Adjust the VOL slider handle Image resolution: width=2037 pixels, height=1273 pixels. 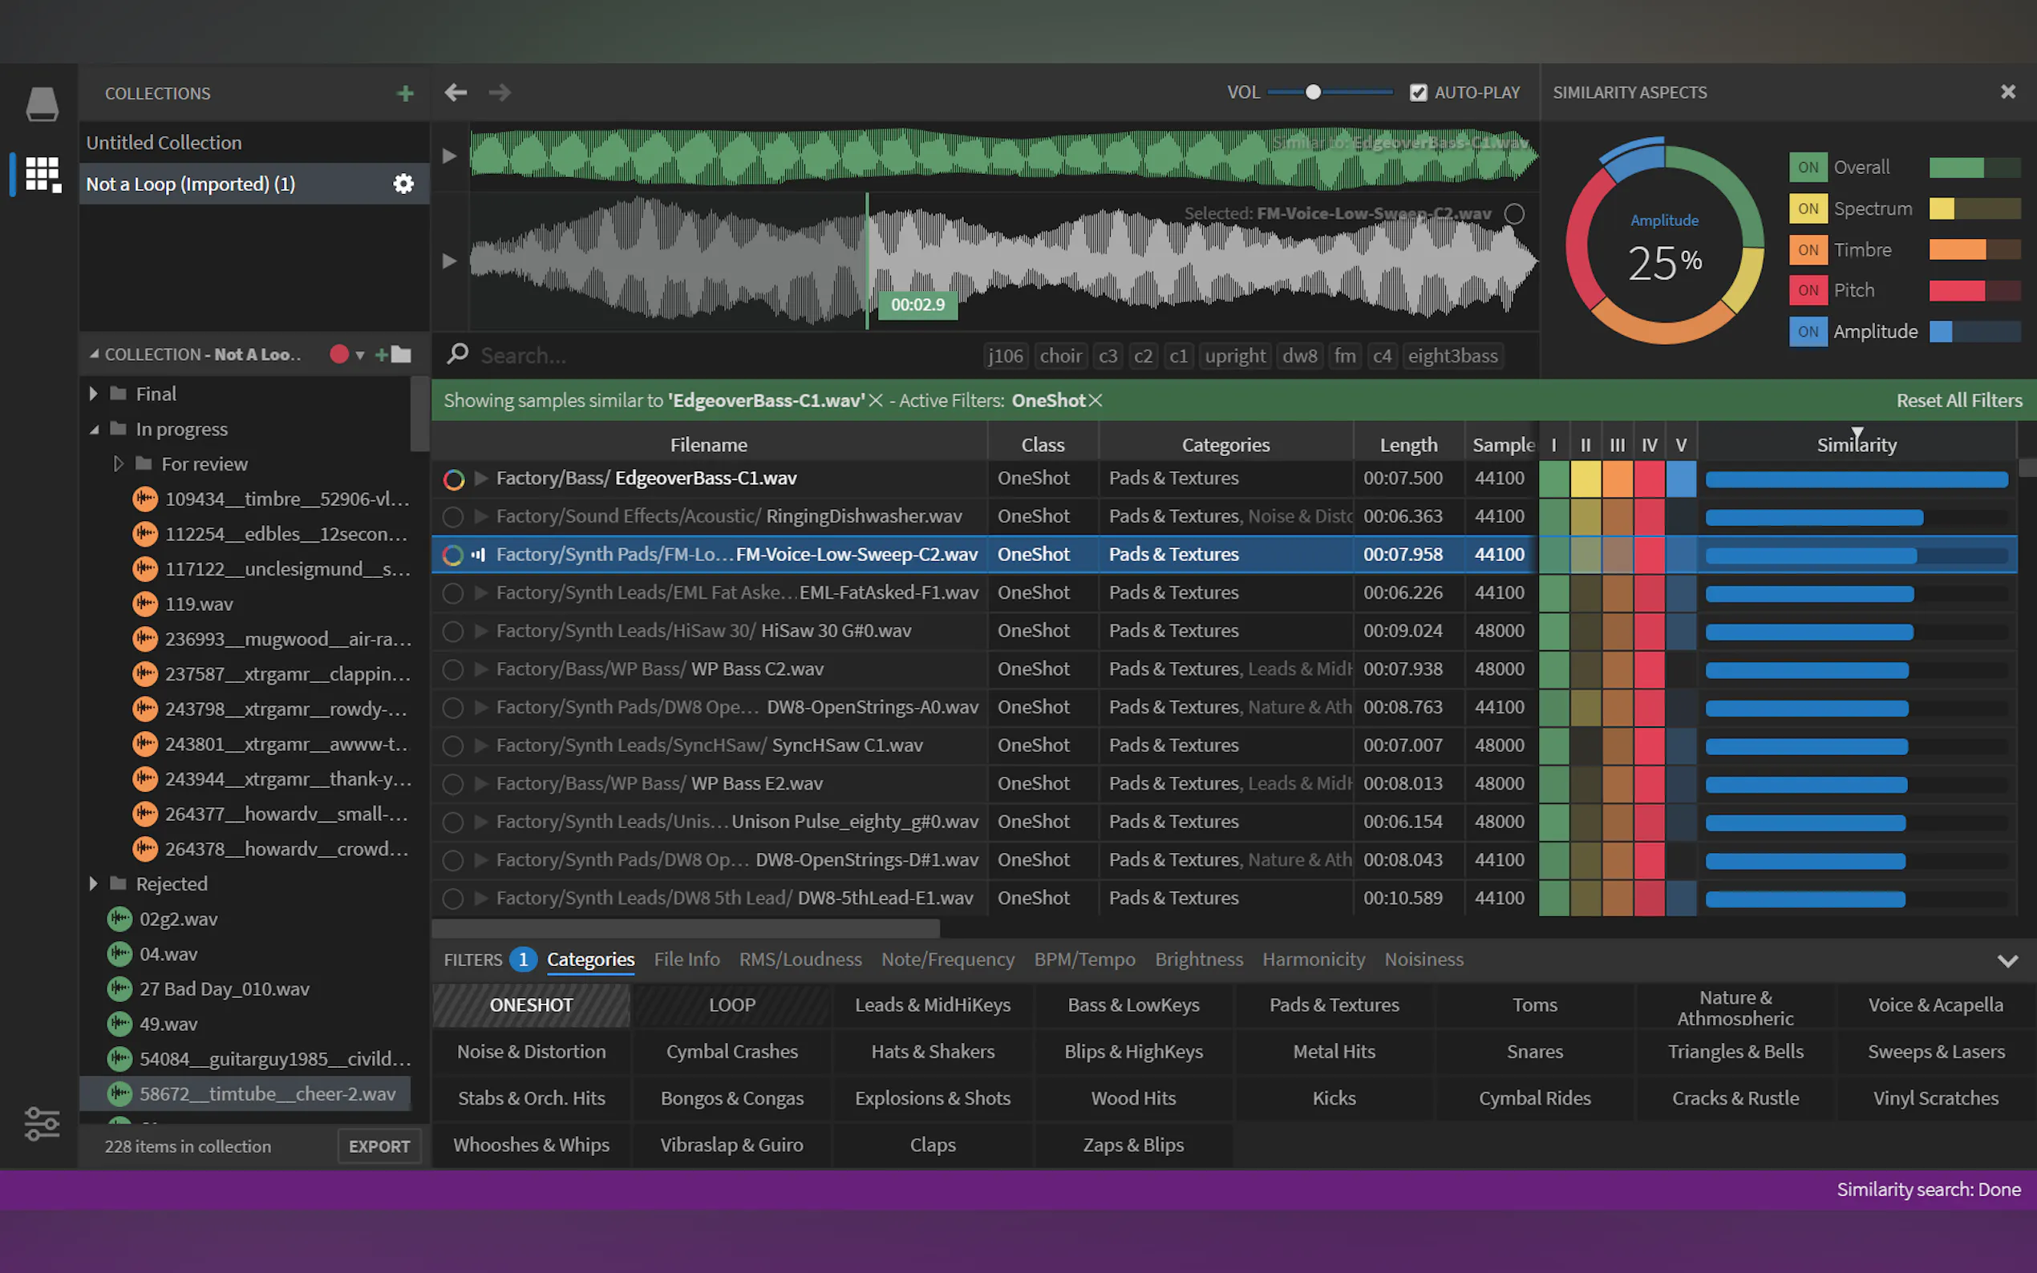(x=1313, y=93)
